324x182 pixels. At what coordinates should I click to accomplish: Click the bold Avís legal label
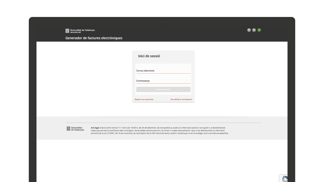pyautogui.click(x=95, y=128)
